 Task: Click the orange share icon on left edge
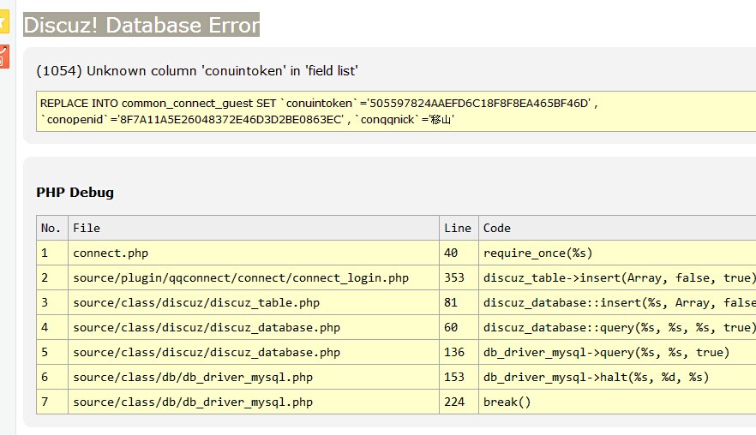click(x=3, y=57)
